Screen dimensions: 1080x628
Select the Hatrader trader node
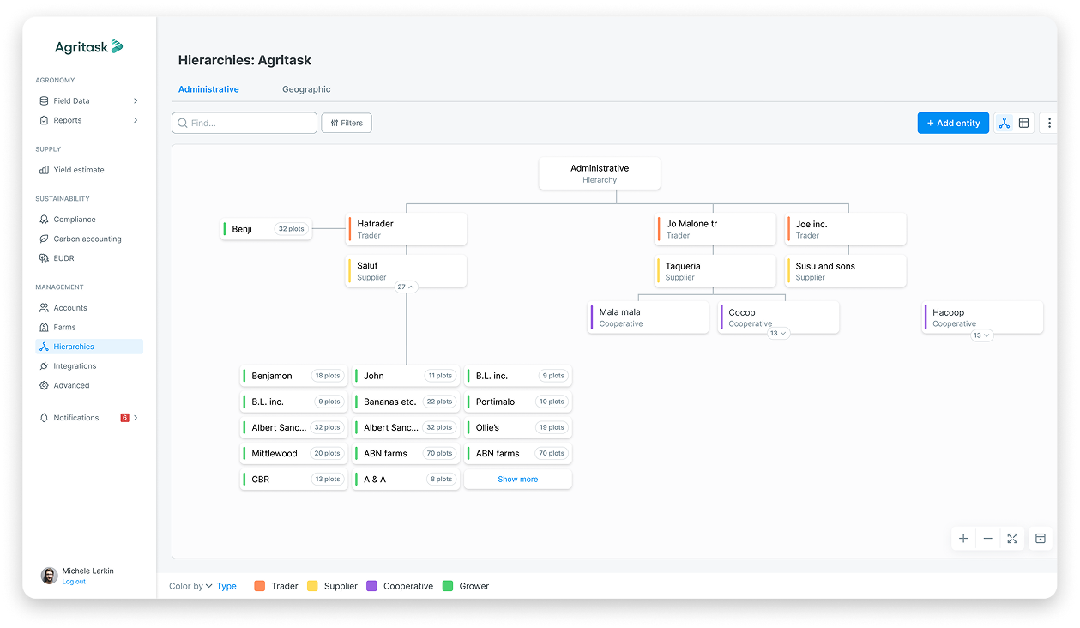(407, 229)
